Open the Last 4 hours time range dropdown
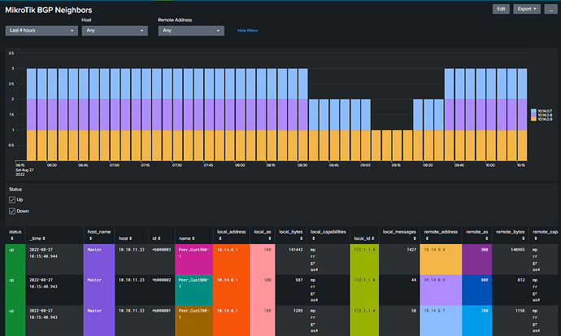This screenshot has width=561, height=336. coord(41,31)
